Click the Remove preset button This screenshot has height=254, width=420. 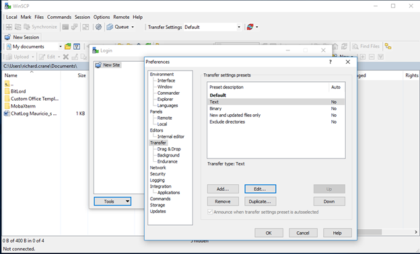click(x=223, y=202)
